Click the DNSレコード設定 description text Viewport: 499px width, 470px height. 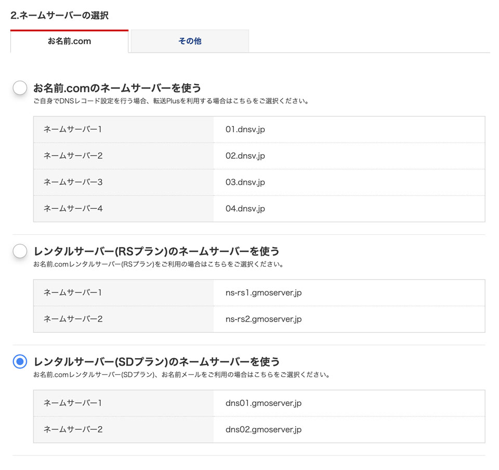click(170, 101)
